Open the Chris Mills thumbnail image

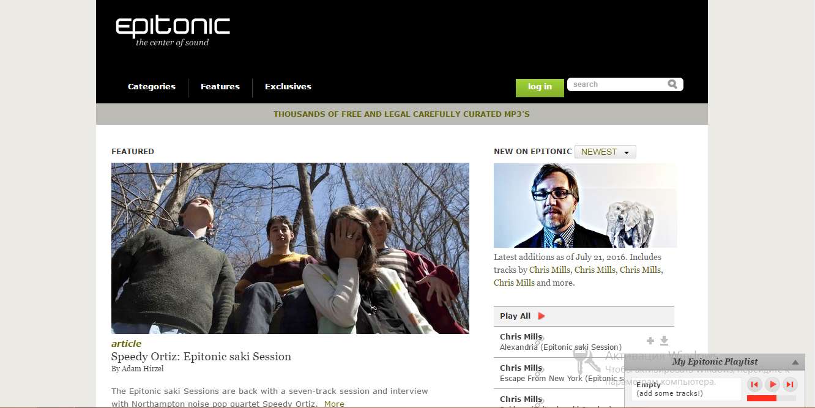tap(585, 206)
